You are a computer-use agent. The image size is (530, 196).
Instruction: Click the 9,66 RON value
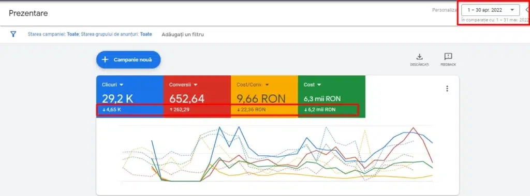pyautogui.click(x=261, y=99)
